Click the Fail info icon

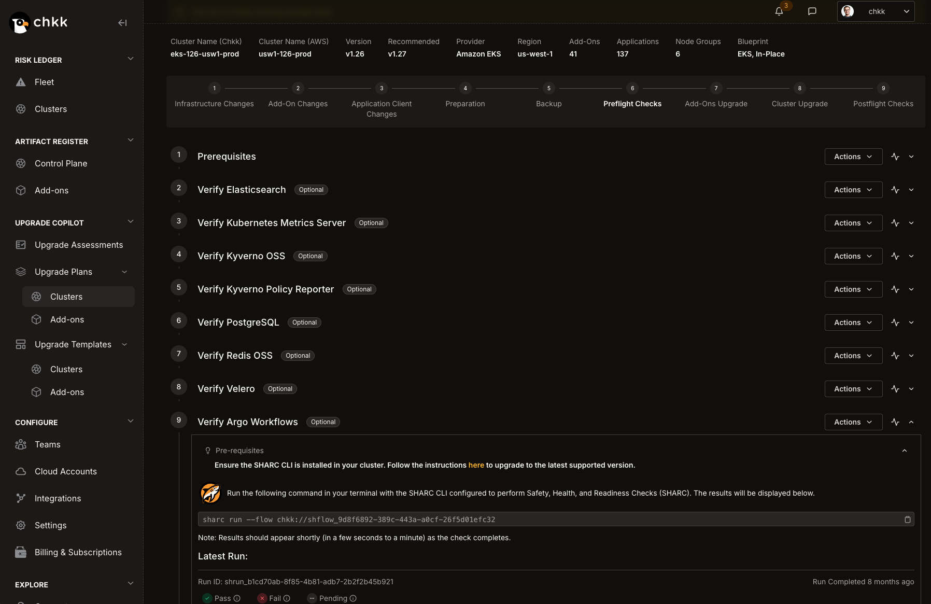287,598
